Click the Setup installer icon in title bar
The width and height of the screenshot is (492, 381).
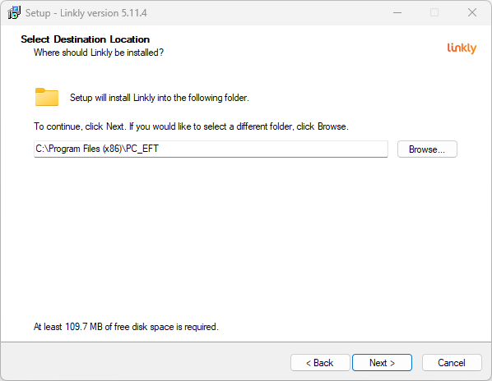tap(14, 13)
